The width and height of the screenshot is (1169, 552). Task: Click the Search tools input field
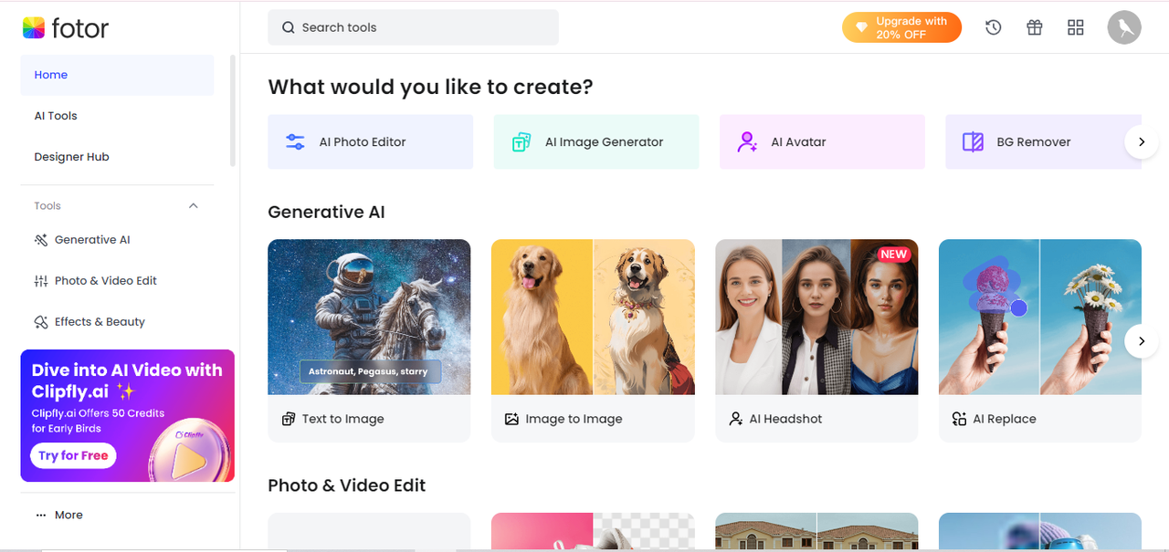[413, 27]
